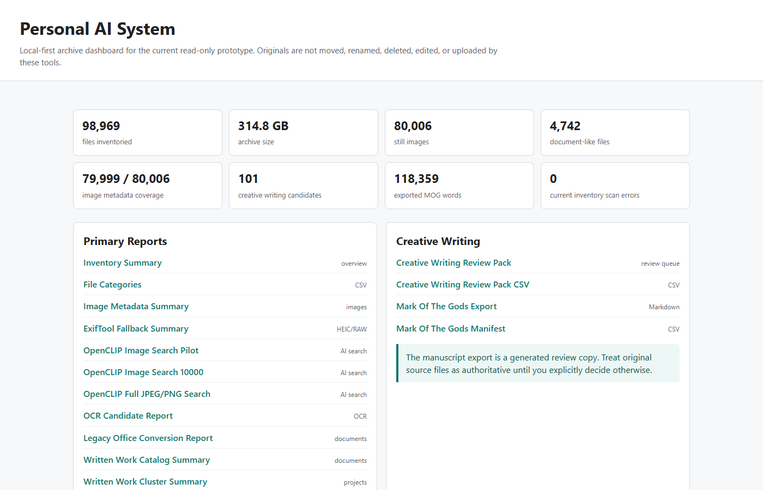Click the 118,359 exported MOG words card
Image resolution: width=763 pixels, height=490 pixels.
[459, 186]
